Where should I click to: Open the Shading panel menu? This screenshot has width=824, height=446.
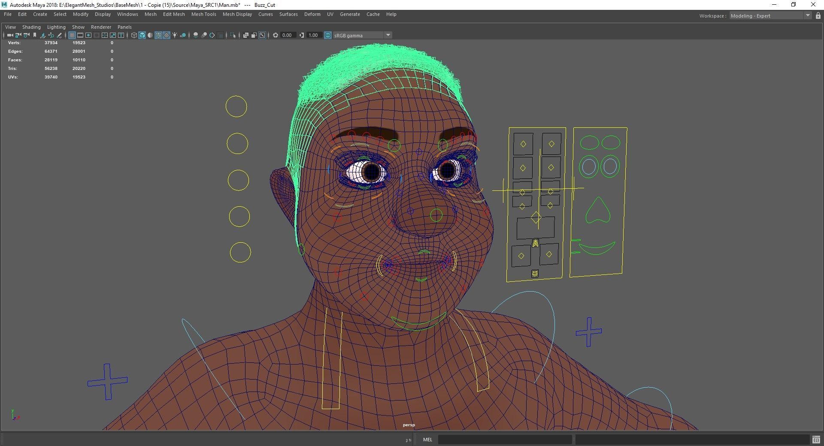[x=31, y=27]
